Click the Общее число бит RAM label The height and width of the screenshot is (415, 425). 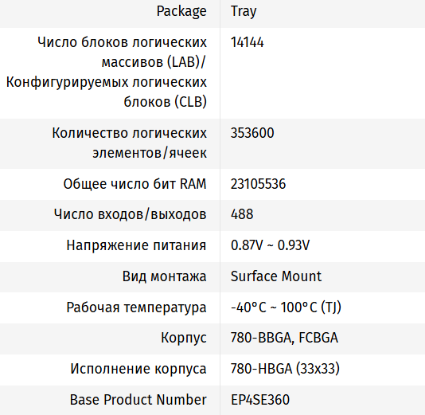[135, 184]
